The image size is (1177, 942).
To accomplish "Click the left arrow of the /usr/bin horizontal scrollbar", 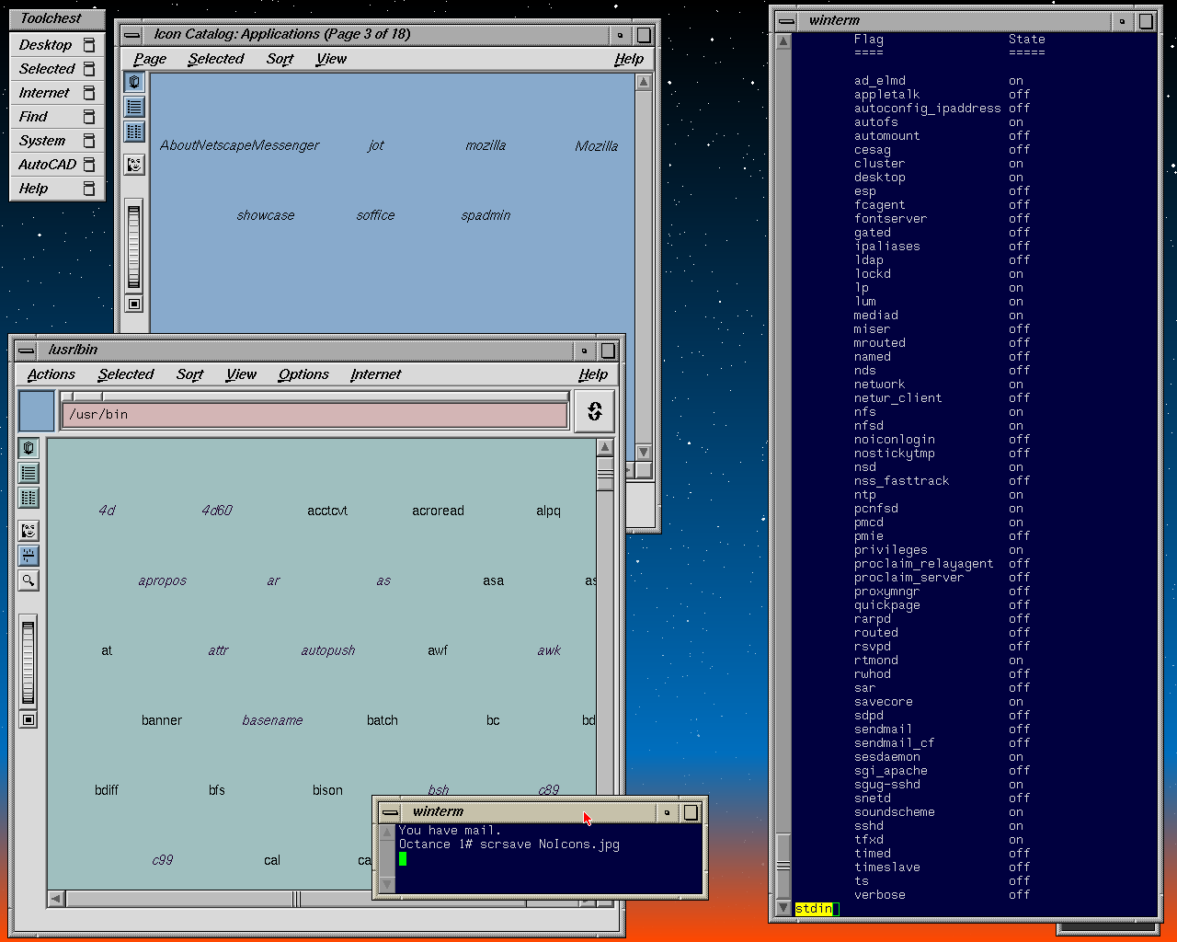I will [56, 899].
